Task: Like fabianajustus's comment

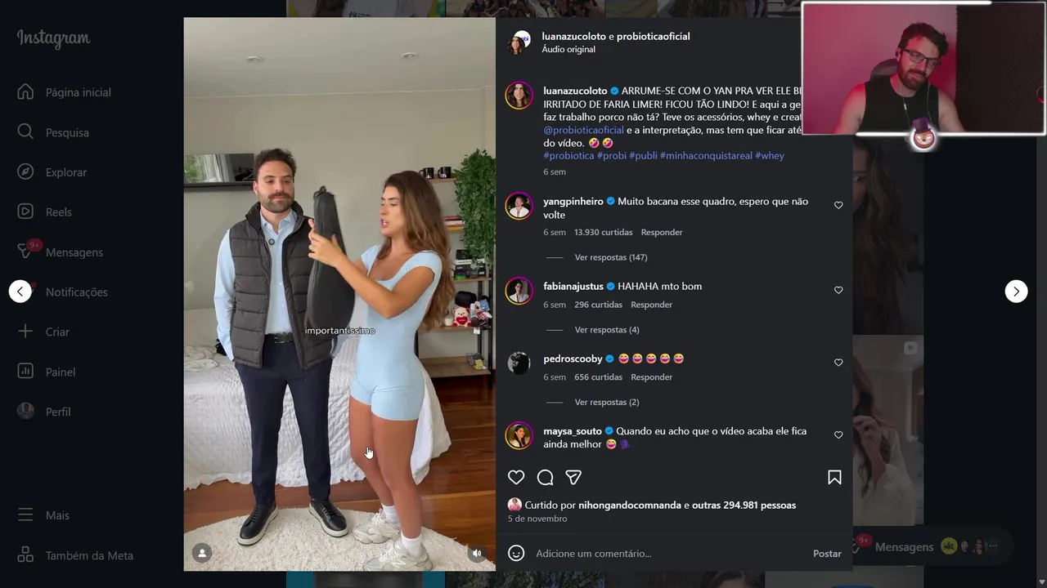Action: (x=838, y=290)
